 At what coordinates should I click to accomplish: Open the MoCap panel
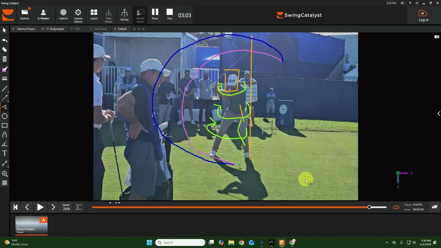point(124,15)
